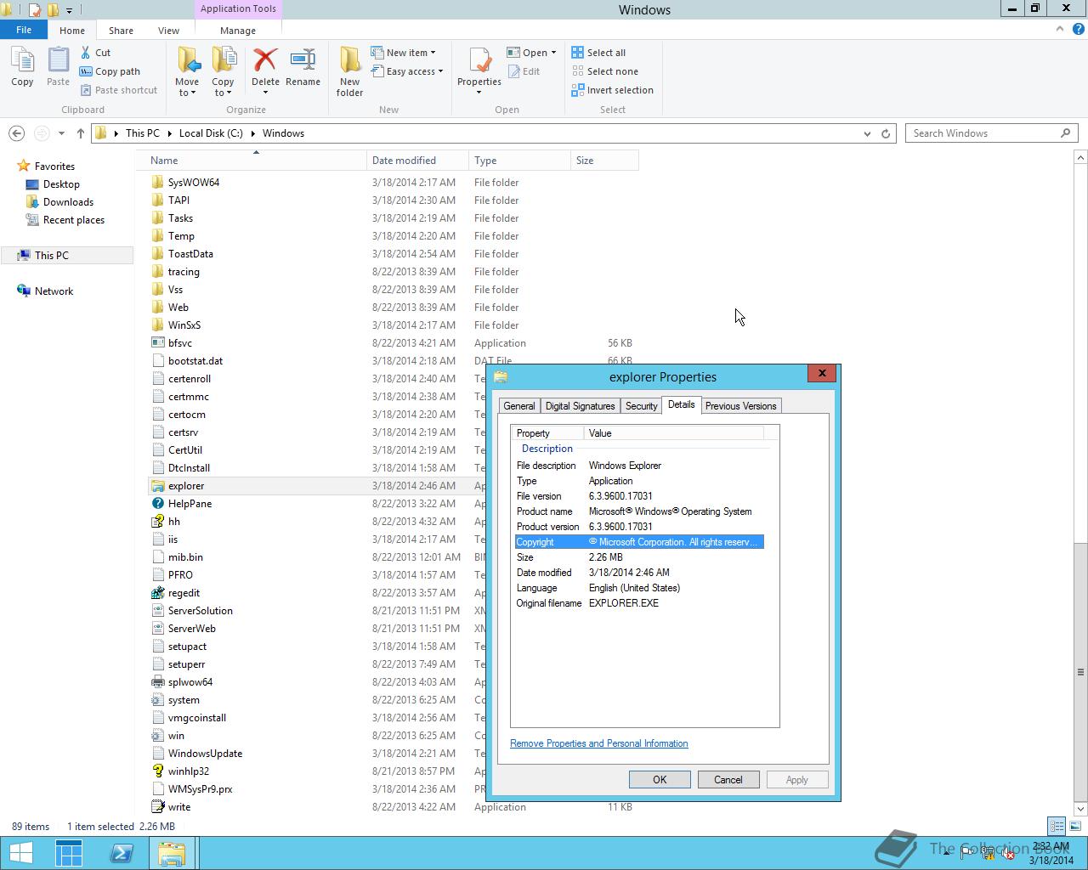This screenshot has width=1088, height=870.
Task: Select the SysWOW64 folder
Action: (x=194, y=183)
